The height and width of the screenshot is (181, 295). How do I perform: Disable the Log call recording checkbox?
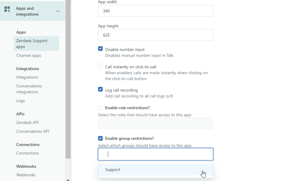(x=100, y=89)
